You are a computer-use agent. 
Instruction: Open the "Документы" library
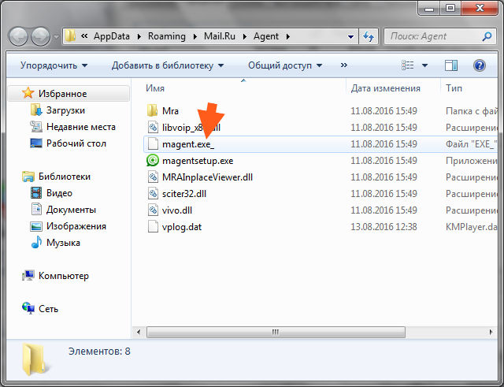(x=71, y=210)
